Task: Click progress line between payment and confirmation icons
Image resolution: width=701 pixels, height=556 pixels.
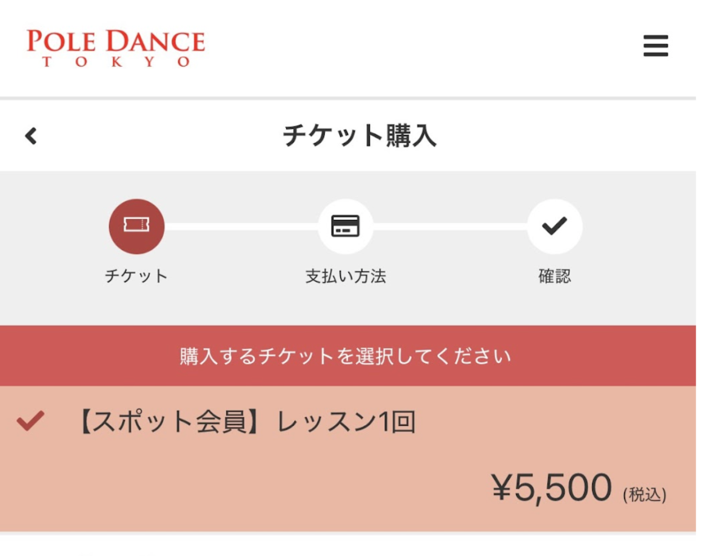Action: pos(450,227)
